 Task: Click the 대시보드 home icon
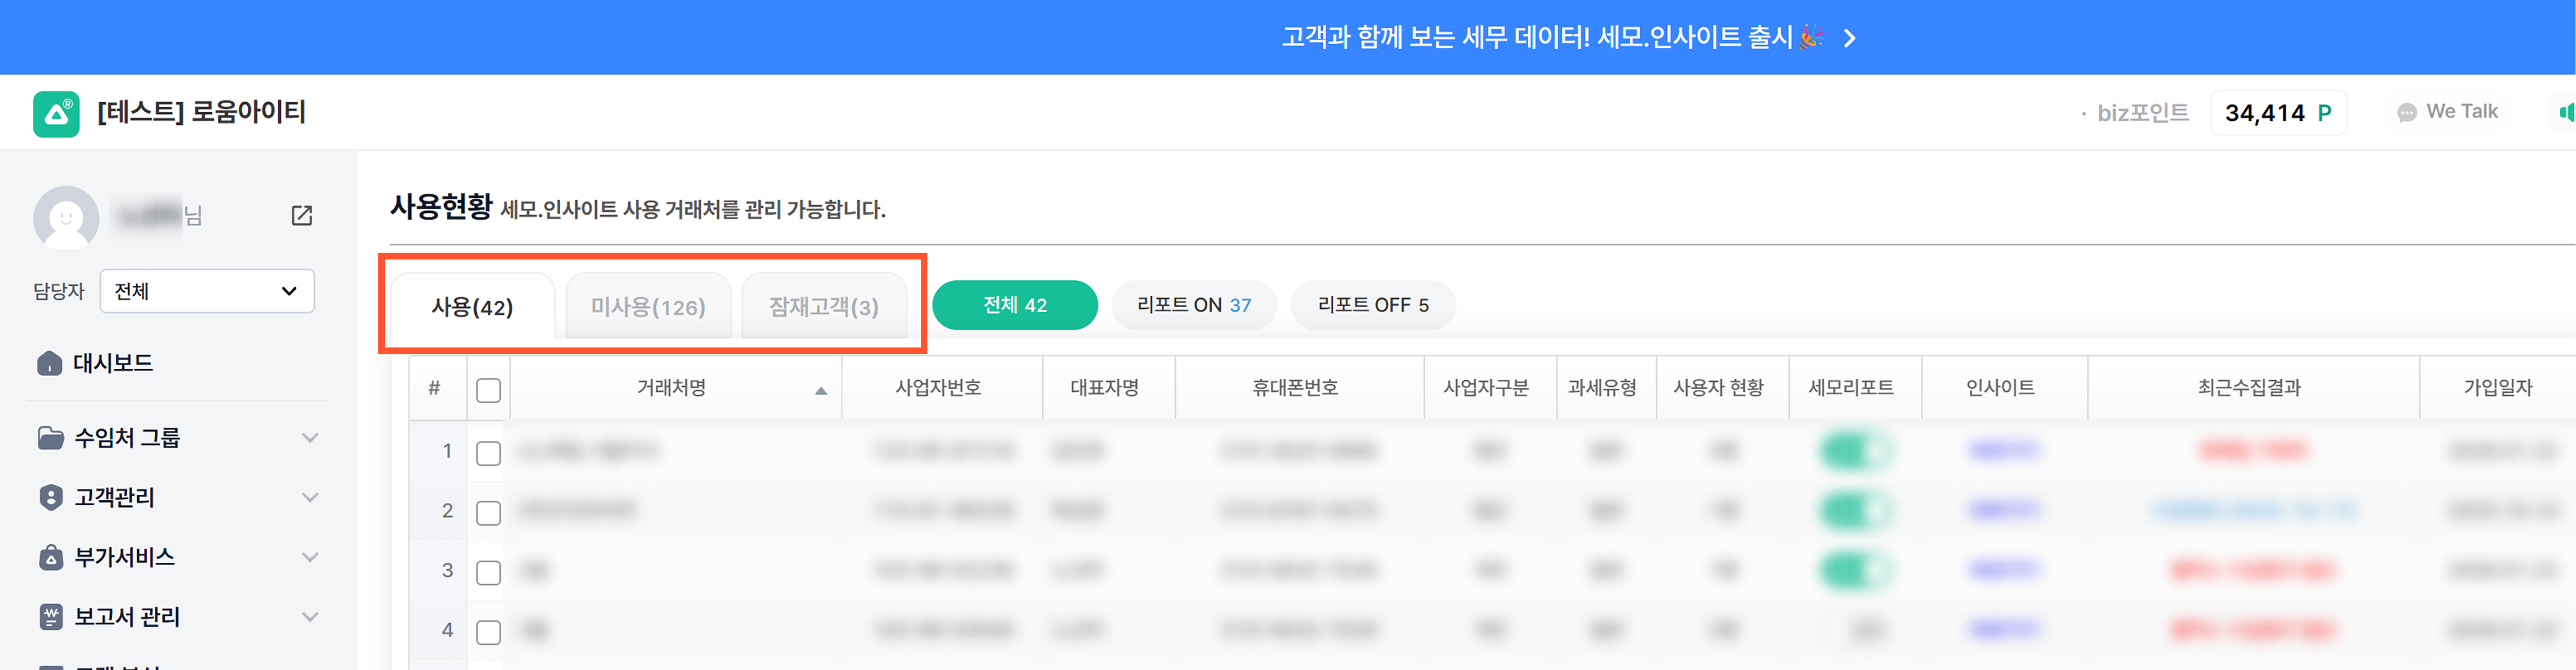49,363
